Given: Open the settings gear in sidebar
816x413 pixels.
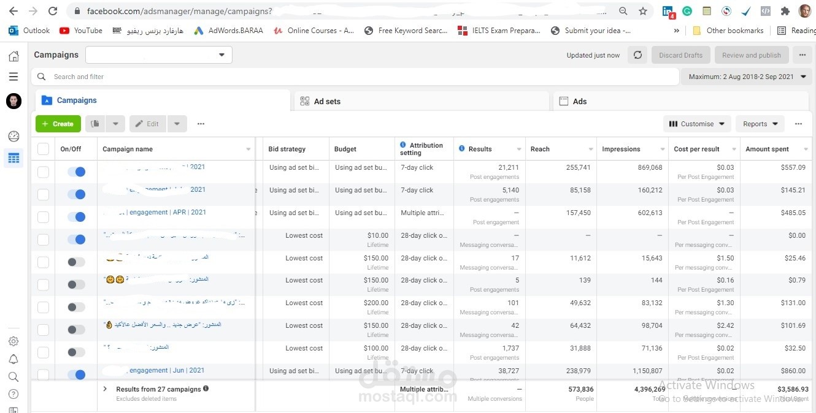Looking at the screenshot, I should click(13, 341).
